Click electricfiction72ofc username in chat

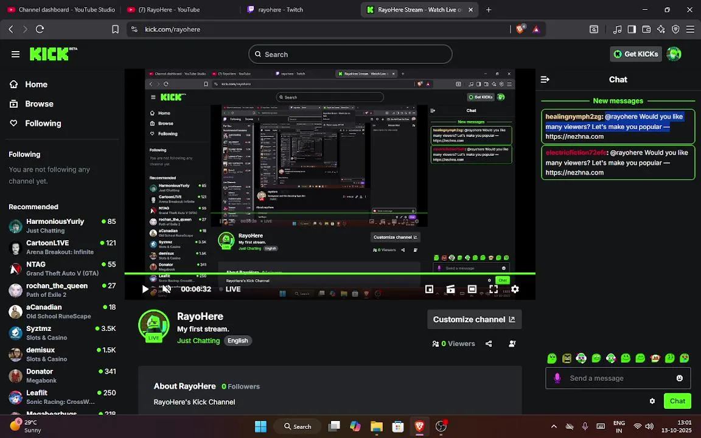[x=576, y=153]
